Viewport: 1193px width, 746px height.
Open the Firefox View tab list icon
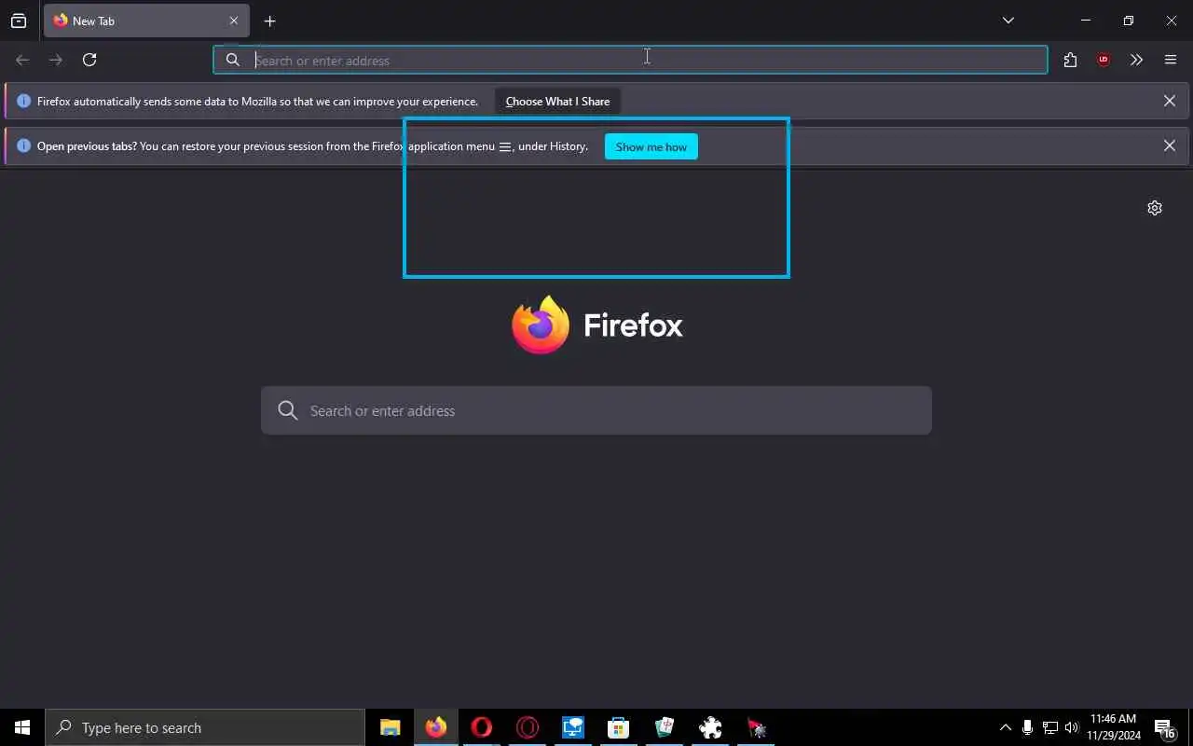19,21
